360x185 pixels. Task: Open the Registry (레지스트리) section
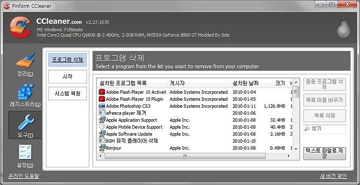pyautogui.click(x=25, y=95)
